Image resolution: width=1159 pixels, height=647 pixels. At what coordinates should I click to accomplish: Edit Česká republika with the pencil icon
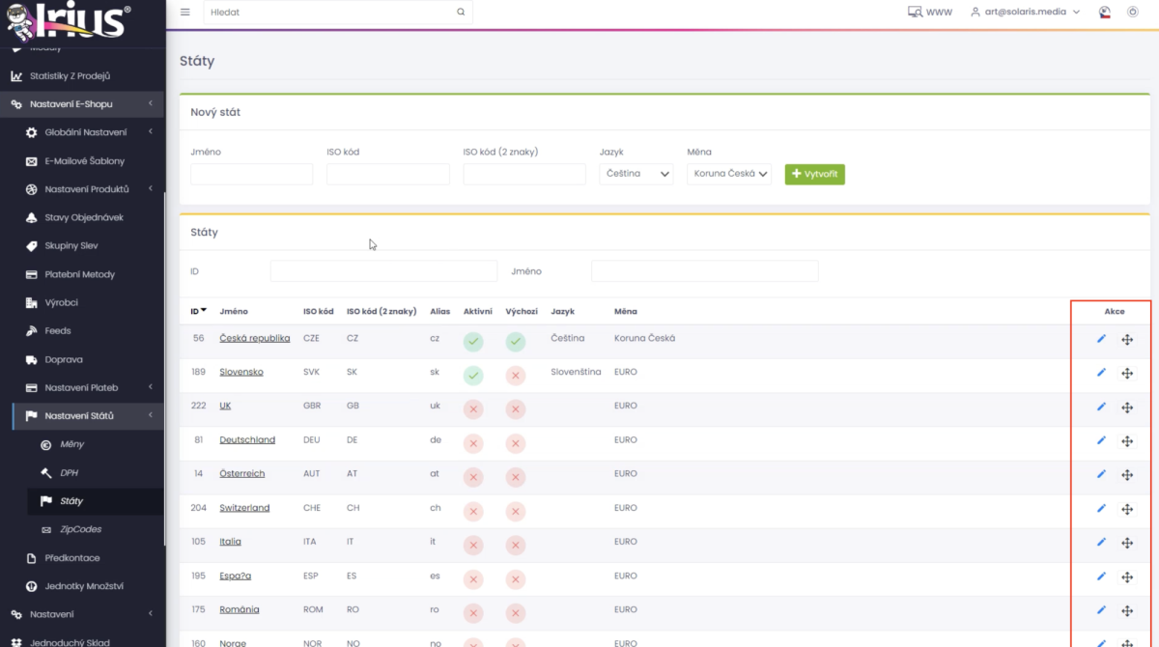coord(1101,339)
